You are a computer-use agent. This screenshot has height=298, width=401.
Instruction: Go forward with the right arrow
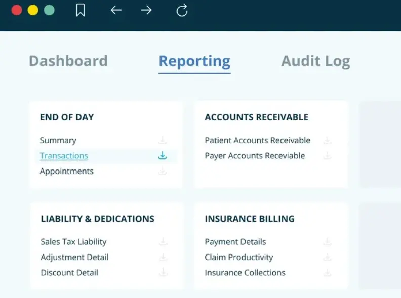146,10
